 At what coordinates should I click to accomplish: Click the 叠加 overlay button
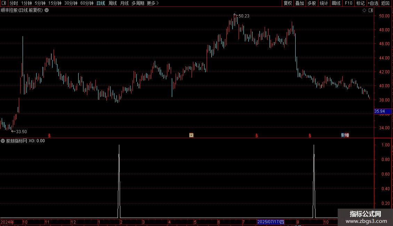point(300,3)
